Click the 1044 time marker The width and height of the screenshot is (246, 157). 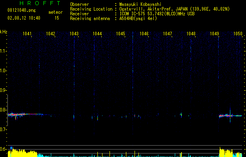(97, 34)
